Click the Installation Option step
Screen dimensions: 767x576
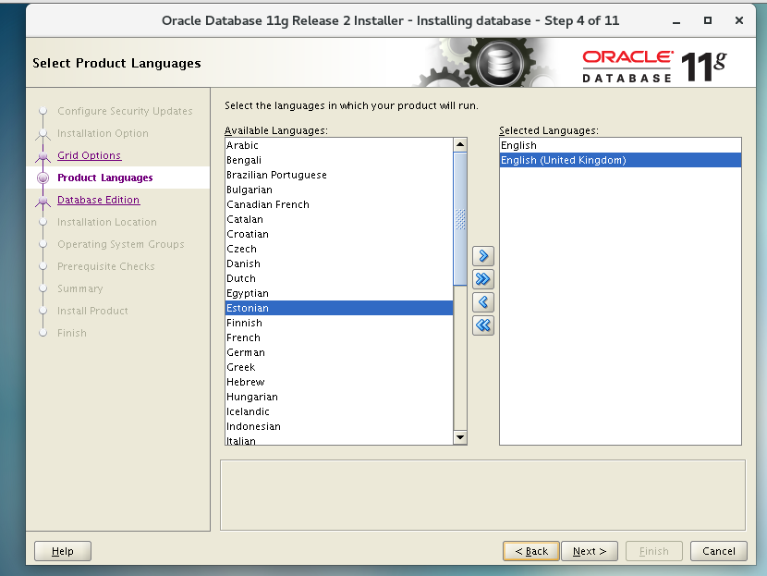tap(103, 133)
